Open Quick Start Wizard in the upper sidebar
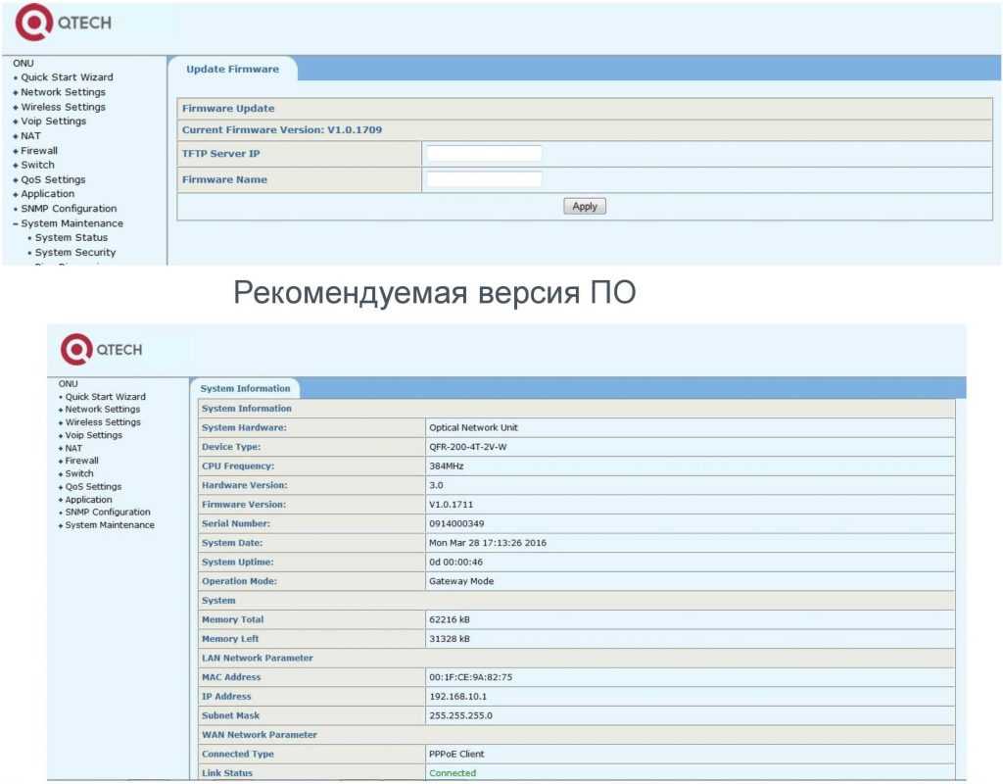The image size is (1003, 784). [67, 77]
